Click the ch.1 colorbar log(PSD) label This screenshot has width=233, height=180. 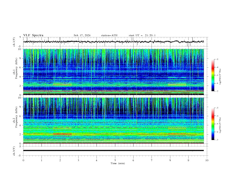[x=220, y=77]
